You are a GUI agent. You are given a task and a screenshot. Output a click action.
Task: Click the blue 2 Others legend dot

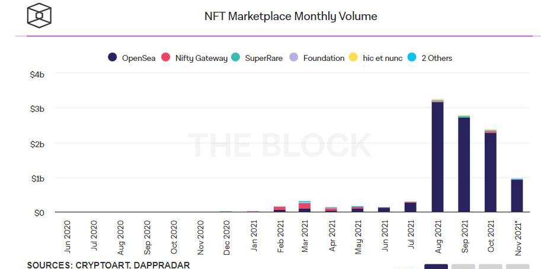pyautogui.click(x=412, y=58)
